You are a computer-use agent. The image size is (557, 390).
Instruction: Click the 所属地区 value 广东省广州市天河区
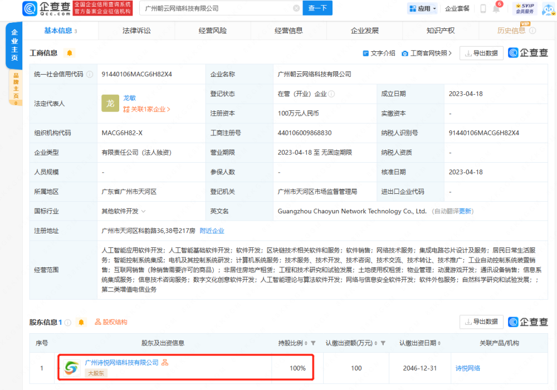pyautogui.click(x=129, y=192)
